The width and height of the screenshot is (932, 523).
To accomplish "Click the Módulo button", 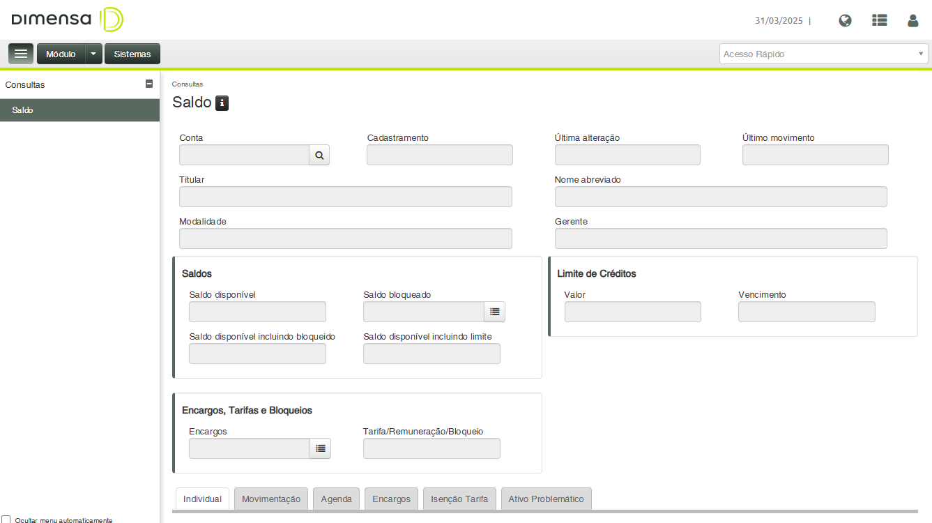I will [61, 54].
